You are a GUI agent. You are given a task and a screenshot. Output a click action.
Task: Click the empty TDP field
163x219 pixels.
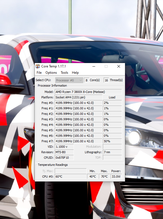tap(112, 158)
